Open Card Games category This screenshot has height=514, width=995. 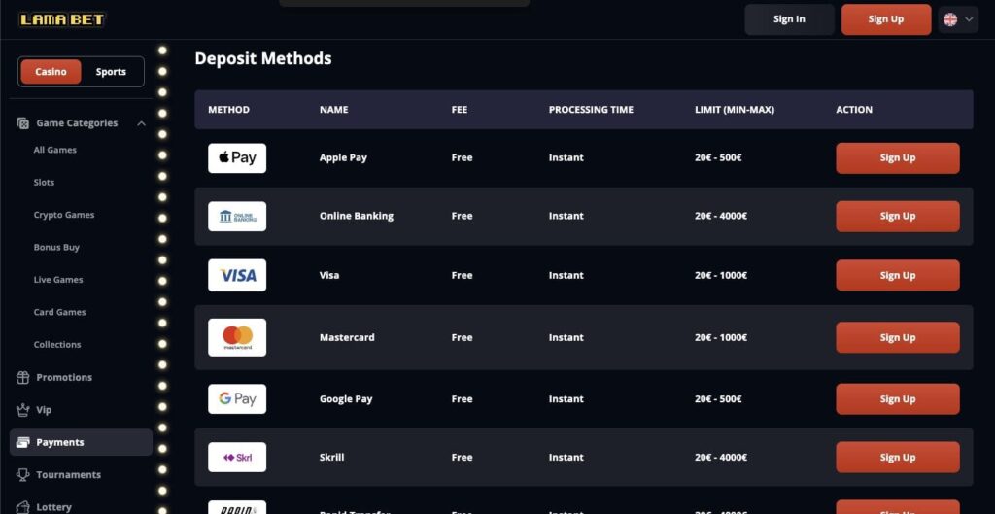tap(59, 312)
